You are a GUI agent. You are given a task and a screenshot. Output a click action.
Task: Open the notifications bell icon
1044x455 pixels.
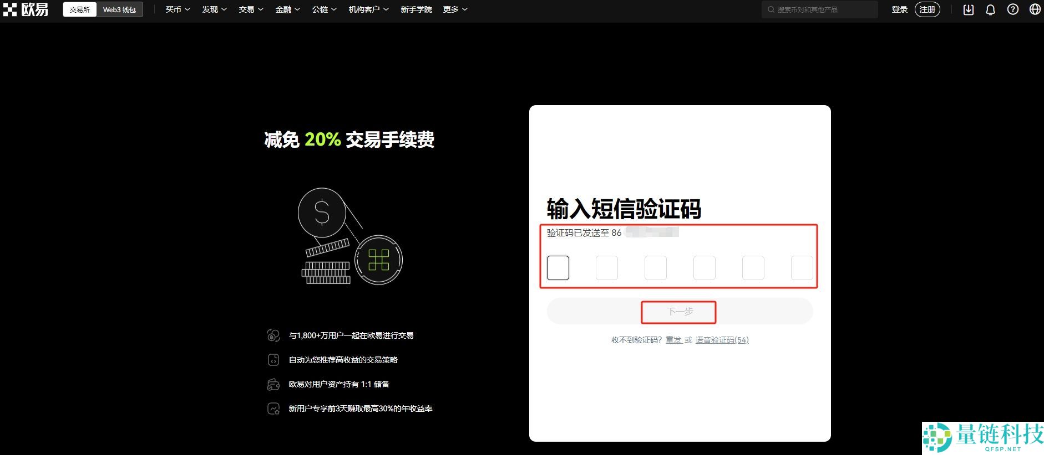point(991,9)
